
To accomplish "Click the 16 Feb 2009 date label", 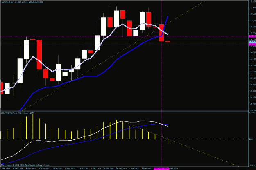I will coord(70,168).
